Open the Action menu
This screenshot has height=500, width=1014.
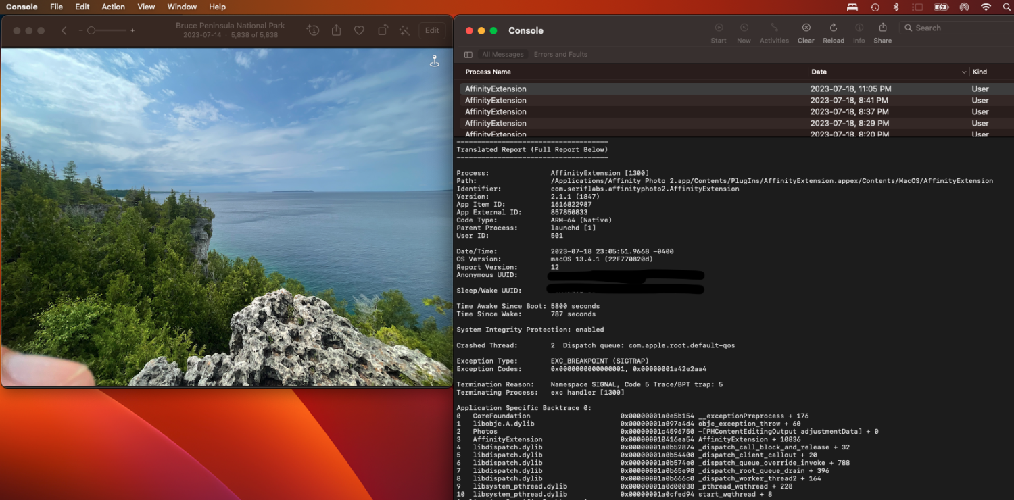113,7
